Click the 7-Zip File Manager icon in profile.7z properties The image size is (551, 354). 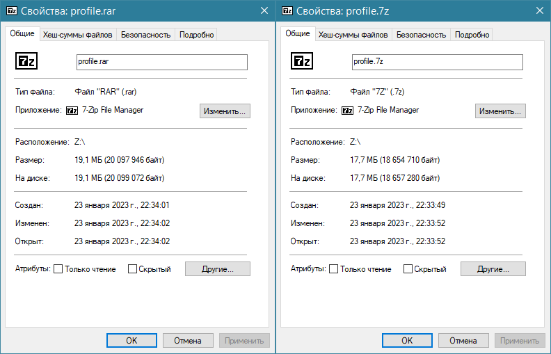[x=347, y=111]
